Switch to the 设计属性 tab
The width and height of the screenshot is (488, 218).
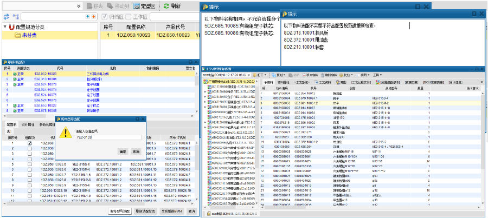(x=27, y=124)
